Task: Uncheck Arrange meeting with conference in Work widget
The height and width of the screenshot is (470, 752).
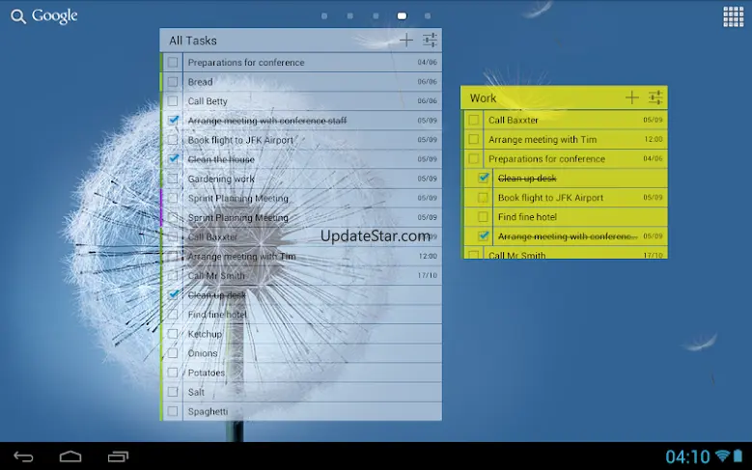Action: pyautogui.click(x=484, y=235)
